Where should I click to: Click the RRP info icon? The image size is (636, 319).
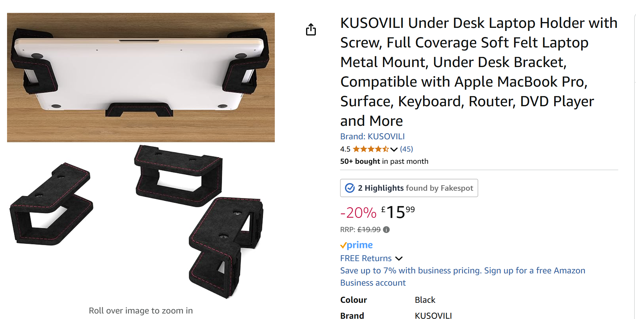point(386,230)
